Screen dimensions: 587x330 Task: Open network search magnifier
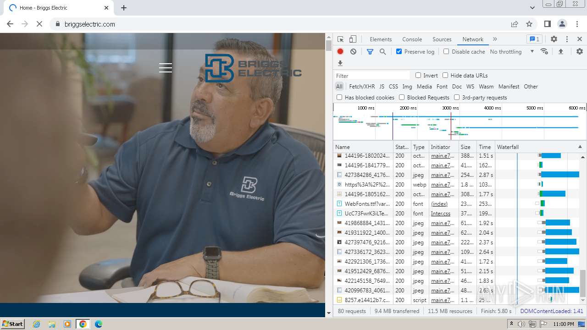tap(383, 52)
